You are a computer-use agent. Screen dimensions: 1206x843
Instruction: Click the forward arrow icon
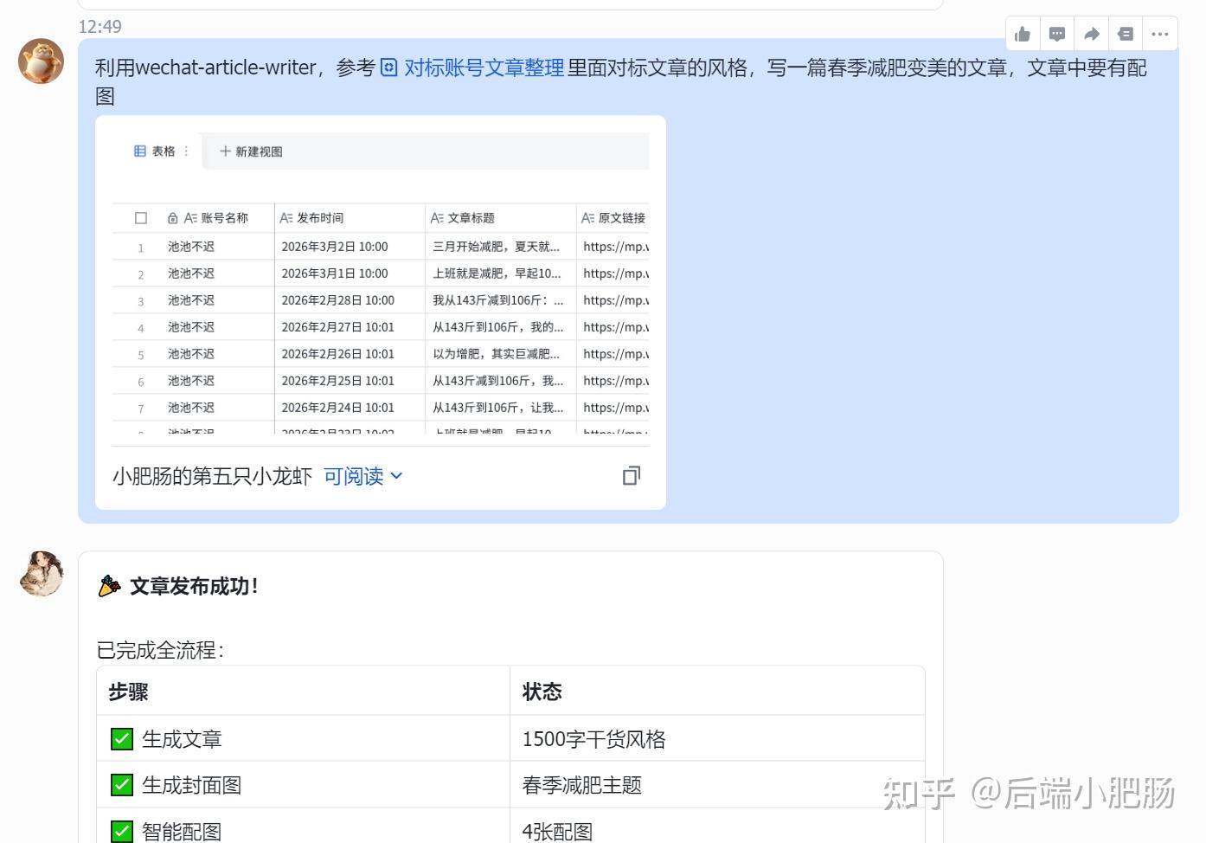coord(1092,35)
